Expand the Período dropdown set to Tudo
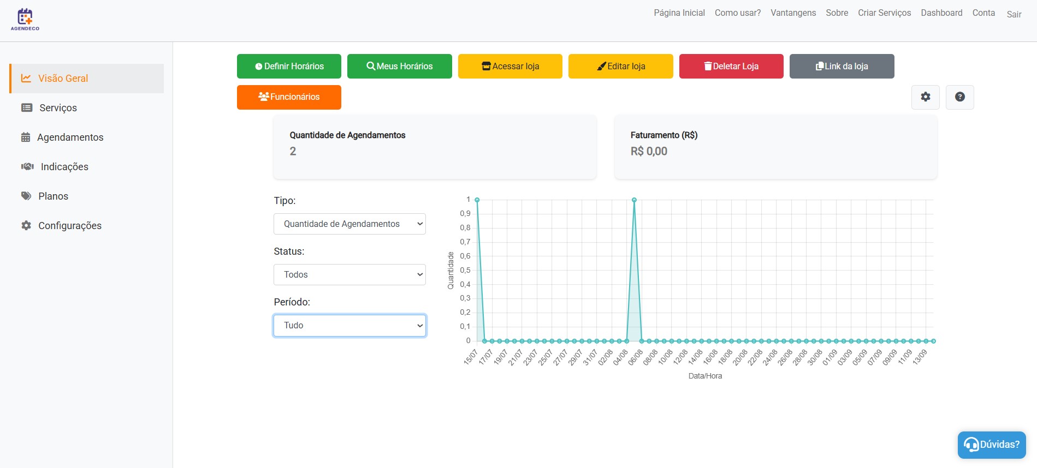 [x=349, y=326]
